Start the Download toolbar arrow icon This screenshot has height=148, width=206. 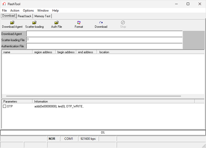click(101, 23)
